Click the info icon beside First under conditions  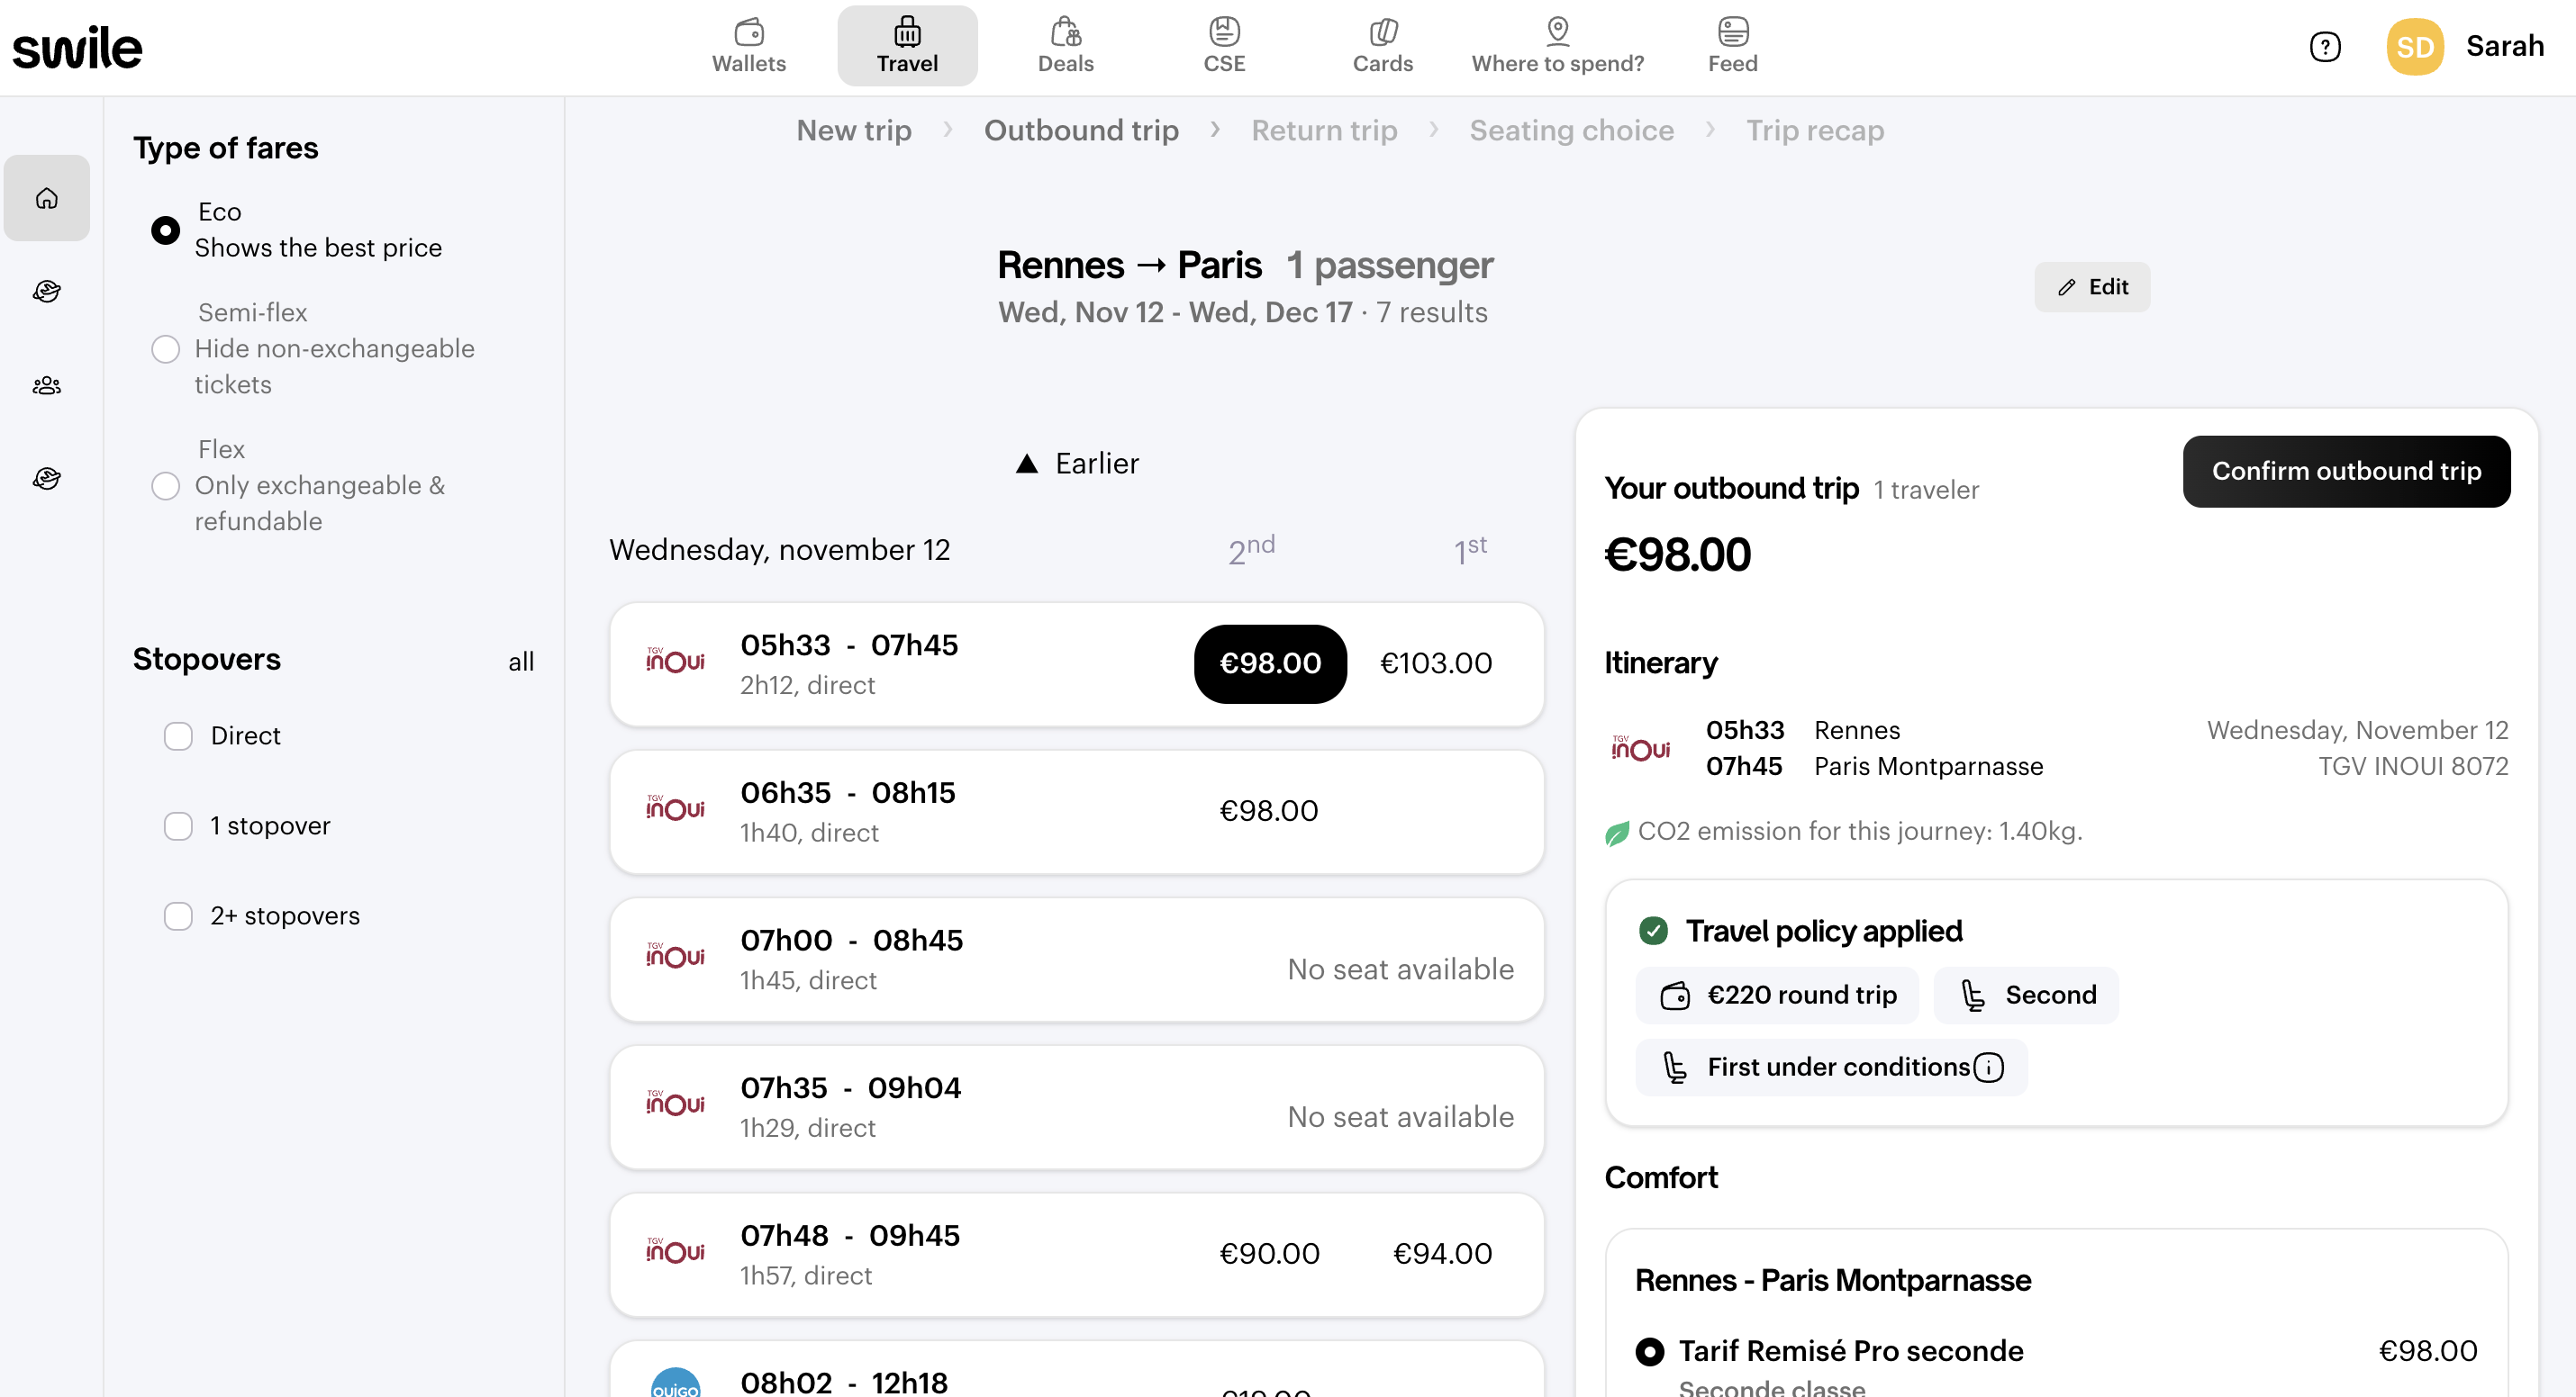(1989, 1068)
